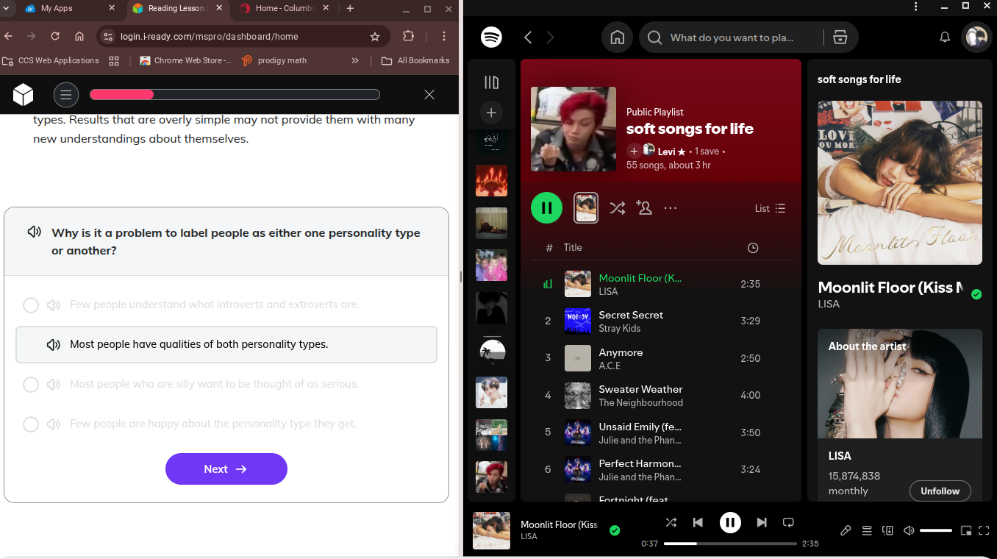Viewport: 997px width, 559px height.
Task: Open the i-Ready hamburger menu
Action: coord(66,94)
